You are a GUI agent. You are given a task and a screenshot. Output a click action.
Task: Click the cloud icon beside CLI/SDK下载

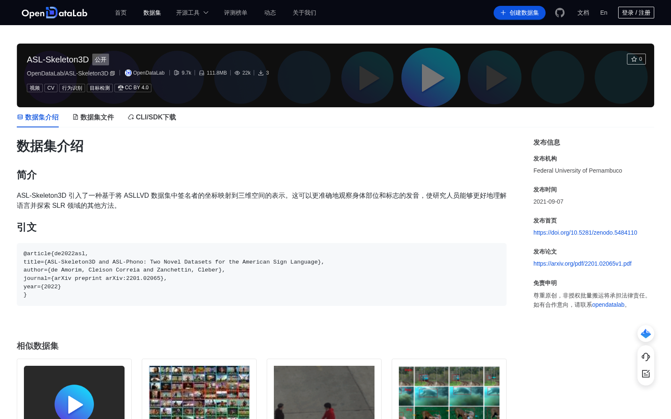[131, 117]
